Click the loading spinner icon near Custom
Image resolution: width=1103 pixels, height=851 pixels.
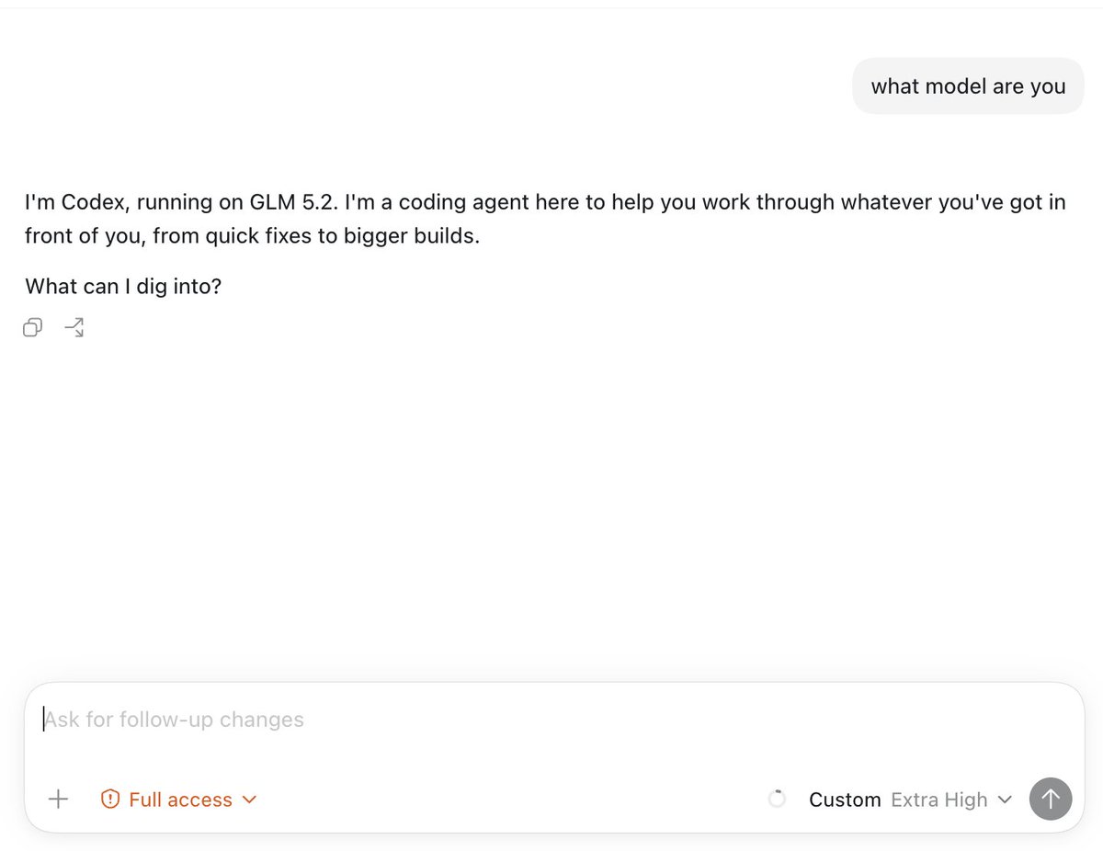tap(777, 800)
